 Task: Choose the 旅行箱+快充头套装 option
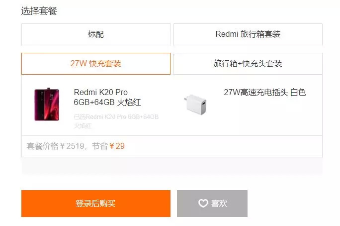click(248, 64)
